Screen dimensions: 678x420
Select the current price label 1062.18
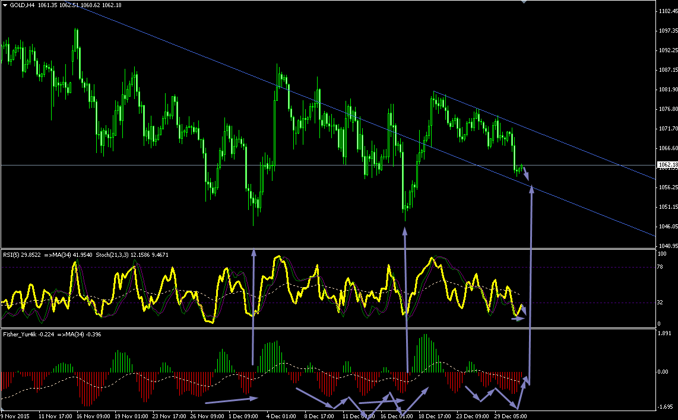667,165
